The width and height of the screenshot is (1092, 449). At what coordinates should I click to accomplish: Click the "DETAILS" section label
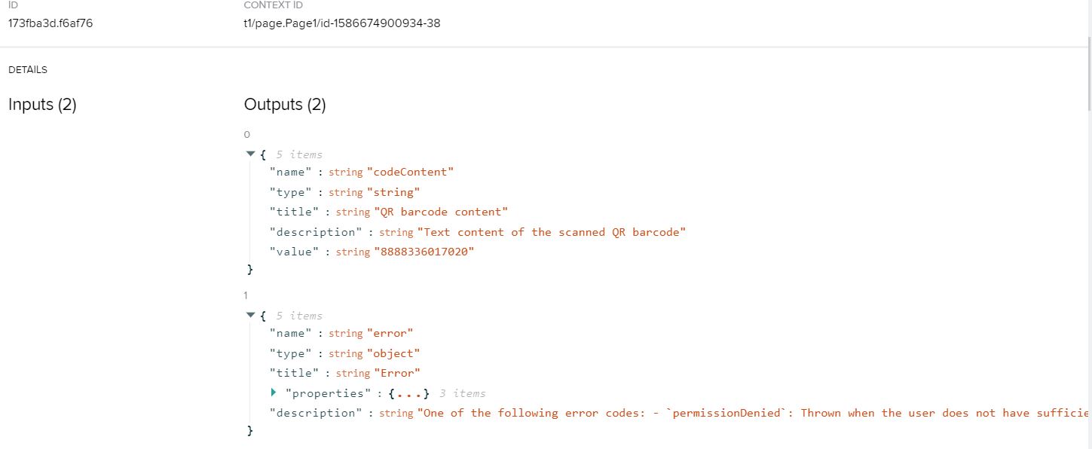pyautogui.click(x=28, y=70)
